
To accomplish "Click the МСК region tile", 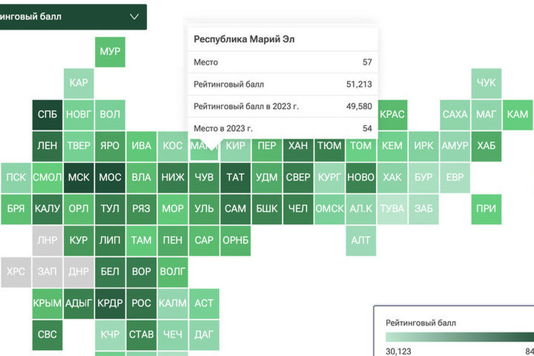I will coord(79,178).
